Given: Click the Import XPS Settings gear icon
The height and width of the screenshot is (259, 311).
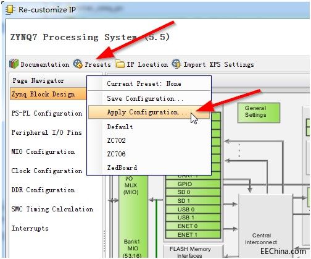Looking at the screenshot, I should (176, 64).
